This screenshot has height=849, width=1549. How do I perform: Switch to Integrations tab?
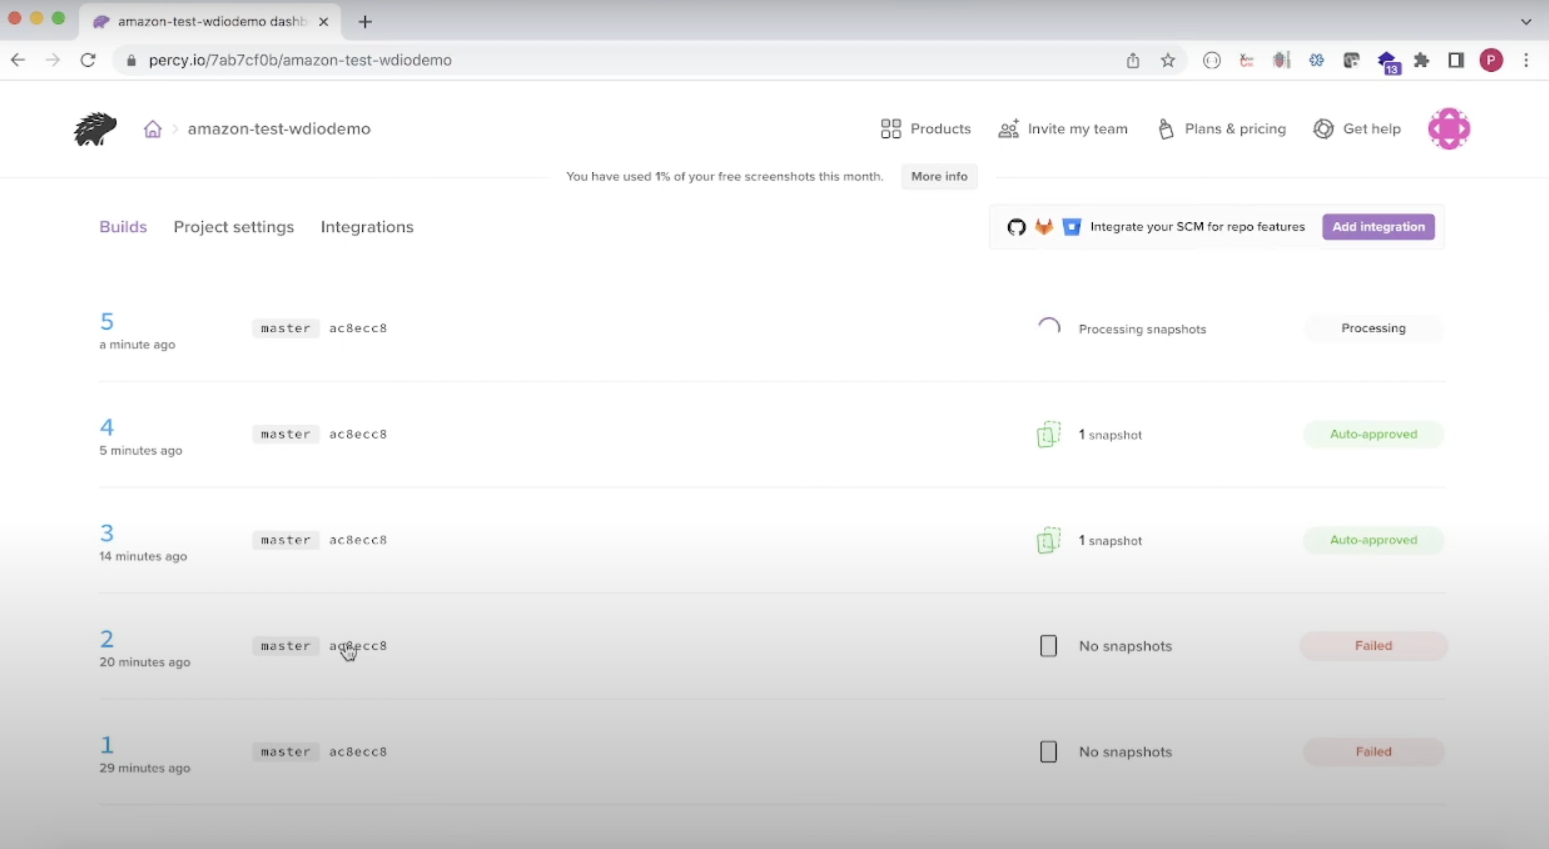pyautogui.click(x=367, y=226)
